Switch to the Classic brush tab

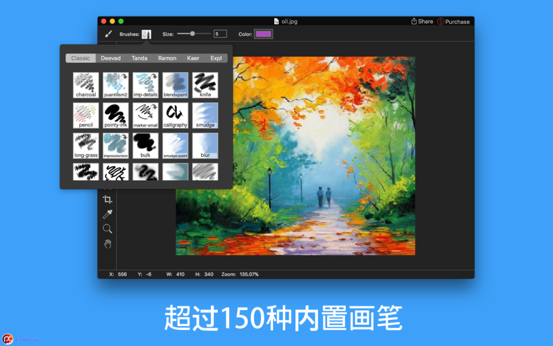[x=80, y=58]
